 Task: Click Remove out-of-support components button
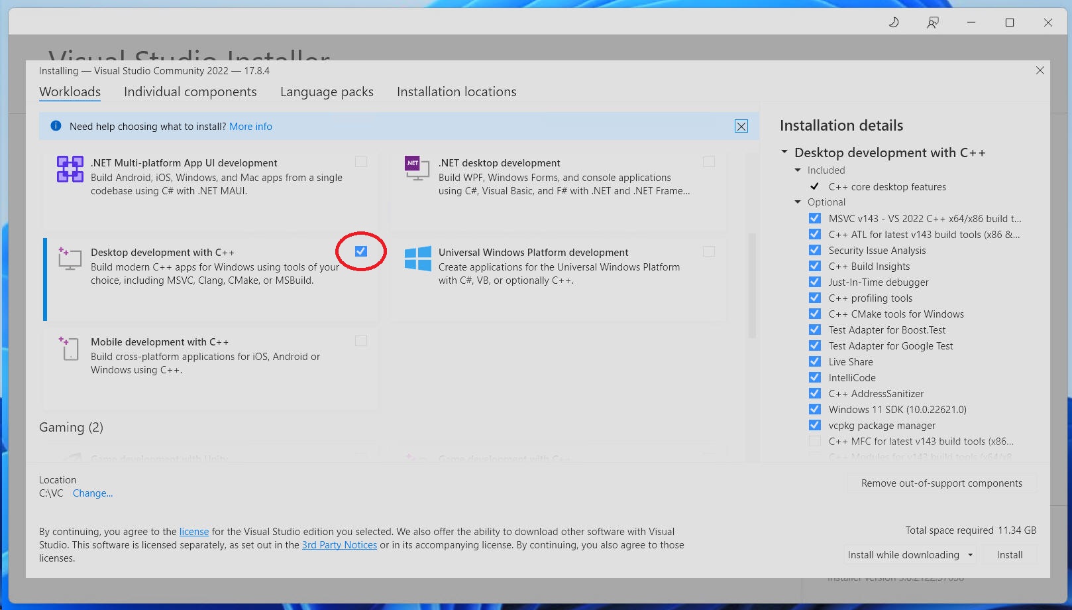tap(941, 483)
